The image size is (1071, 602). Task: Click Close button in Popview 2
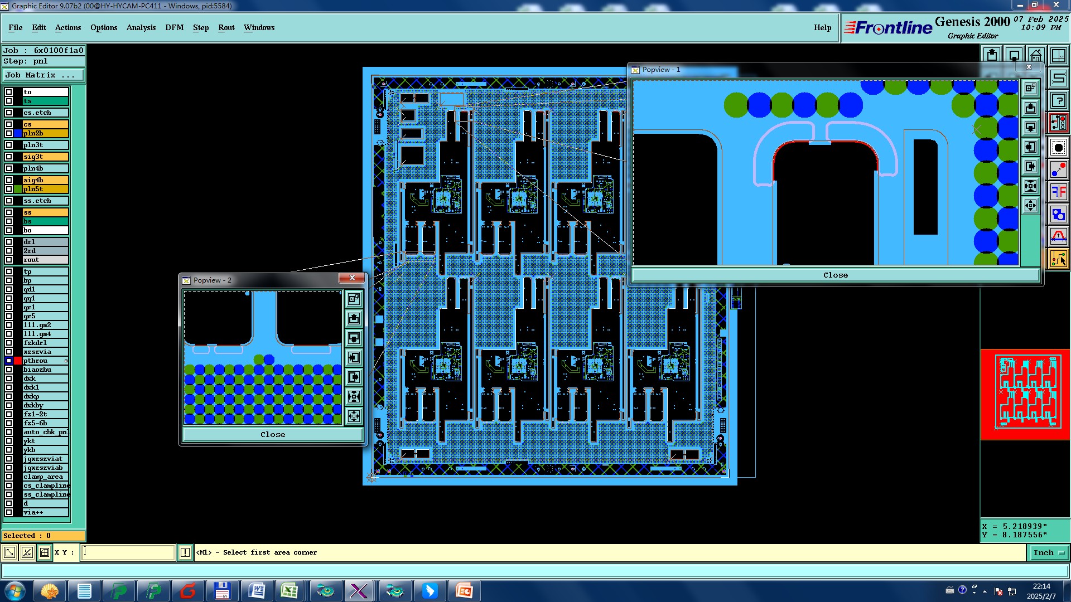pyautogui.click(x=272, y=434)
